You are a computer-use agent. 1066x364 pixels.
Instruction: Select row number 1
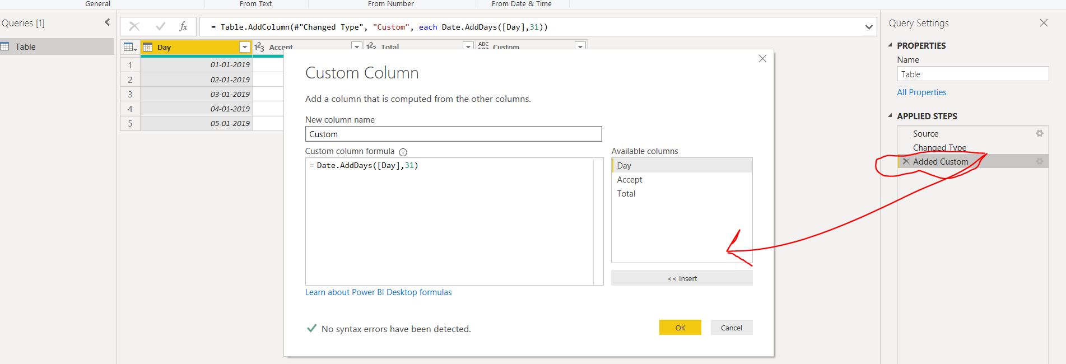[130, 65]
